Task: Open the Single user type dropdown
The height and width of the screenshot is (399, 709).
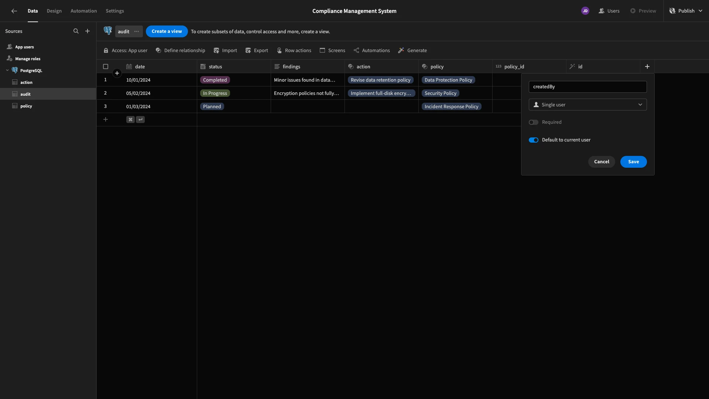Action: (x=588, y=105)
